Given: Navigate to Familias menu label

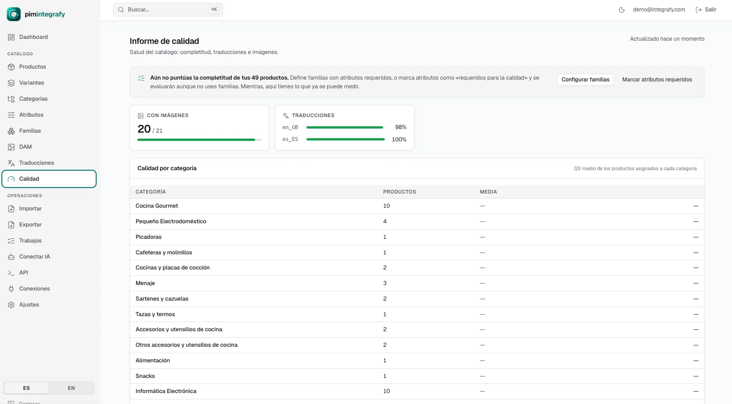Looking at the screenshot, I should tap(30, 131).
